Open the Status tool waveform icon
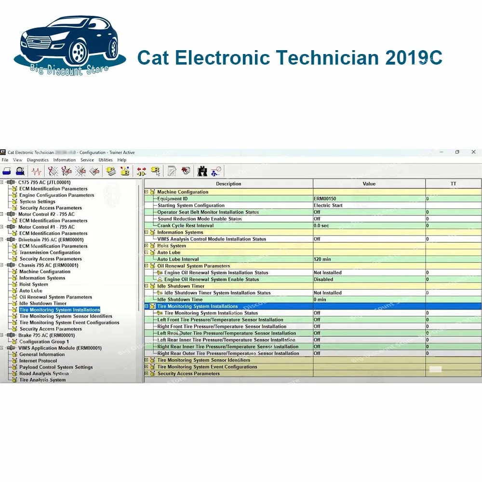The height and width of the screenshot is (482, 482). point(36,171)
